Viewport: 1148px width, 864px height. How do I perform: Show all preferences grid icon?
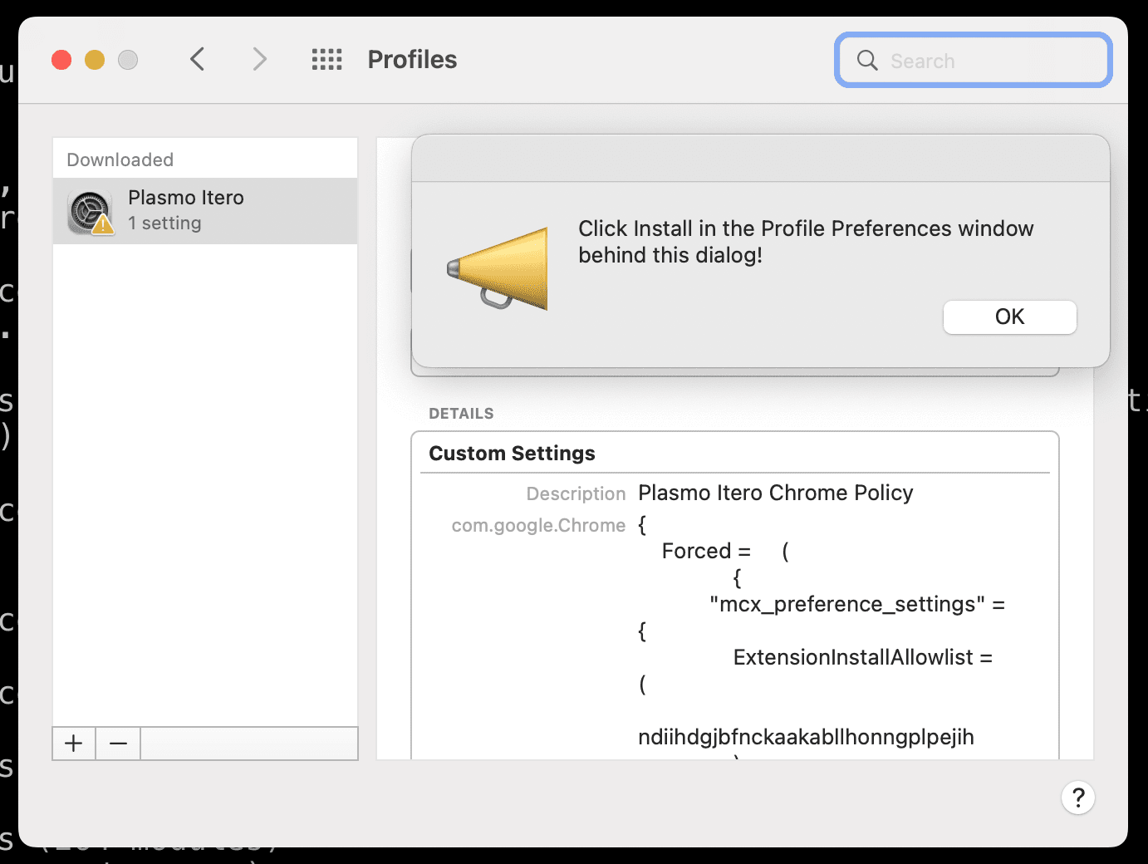tap(326, 59)
